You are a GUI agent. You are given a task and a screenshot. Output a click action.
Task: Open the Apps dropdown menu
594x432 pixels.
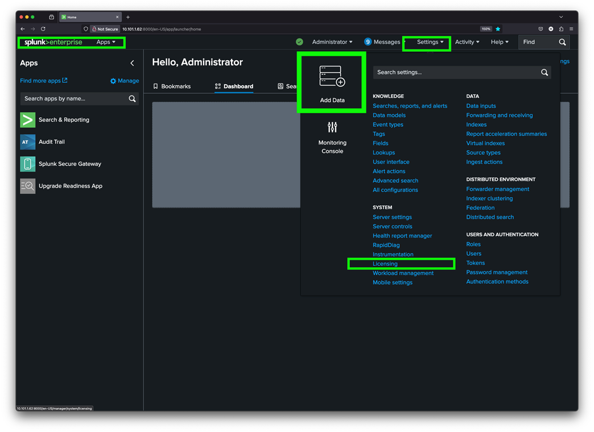coord(106,42)
